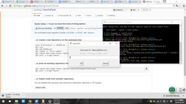The image size is (186, 104).
Task: Open the Chrome hamburger menu
Action: [x=184, y=6]
